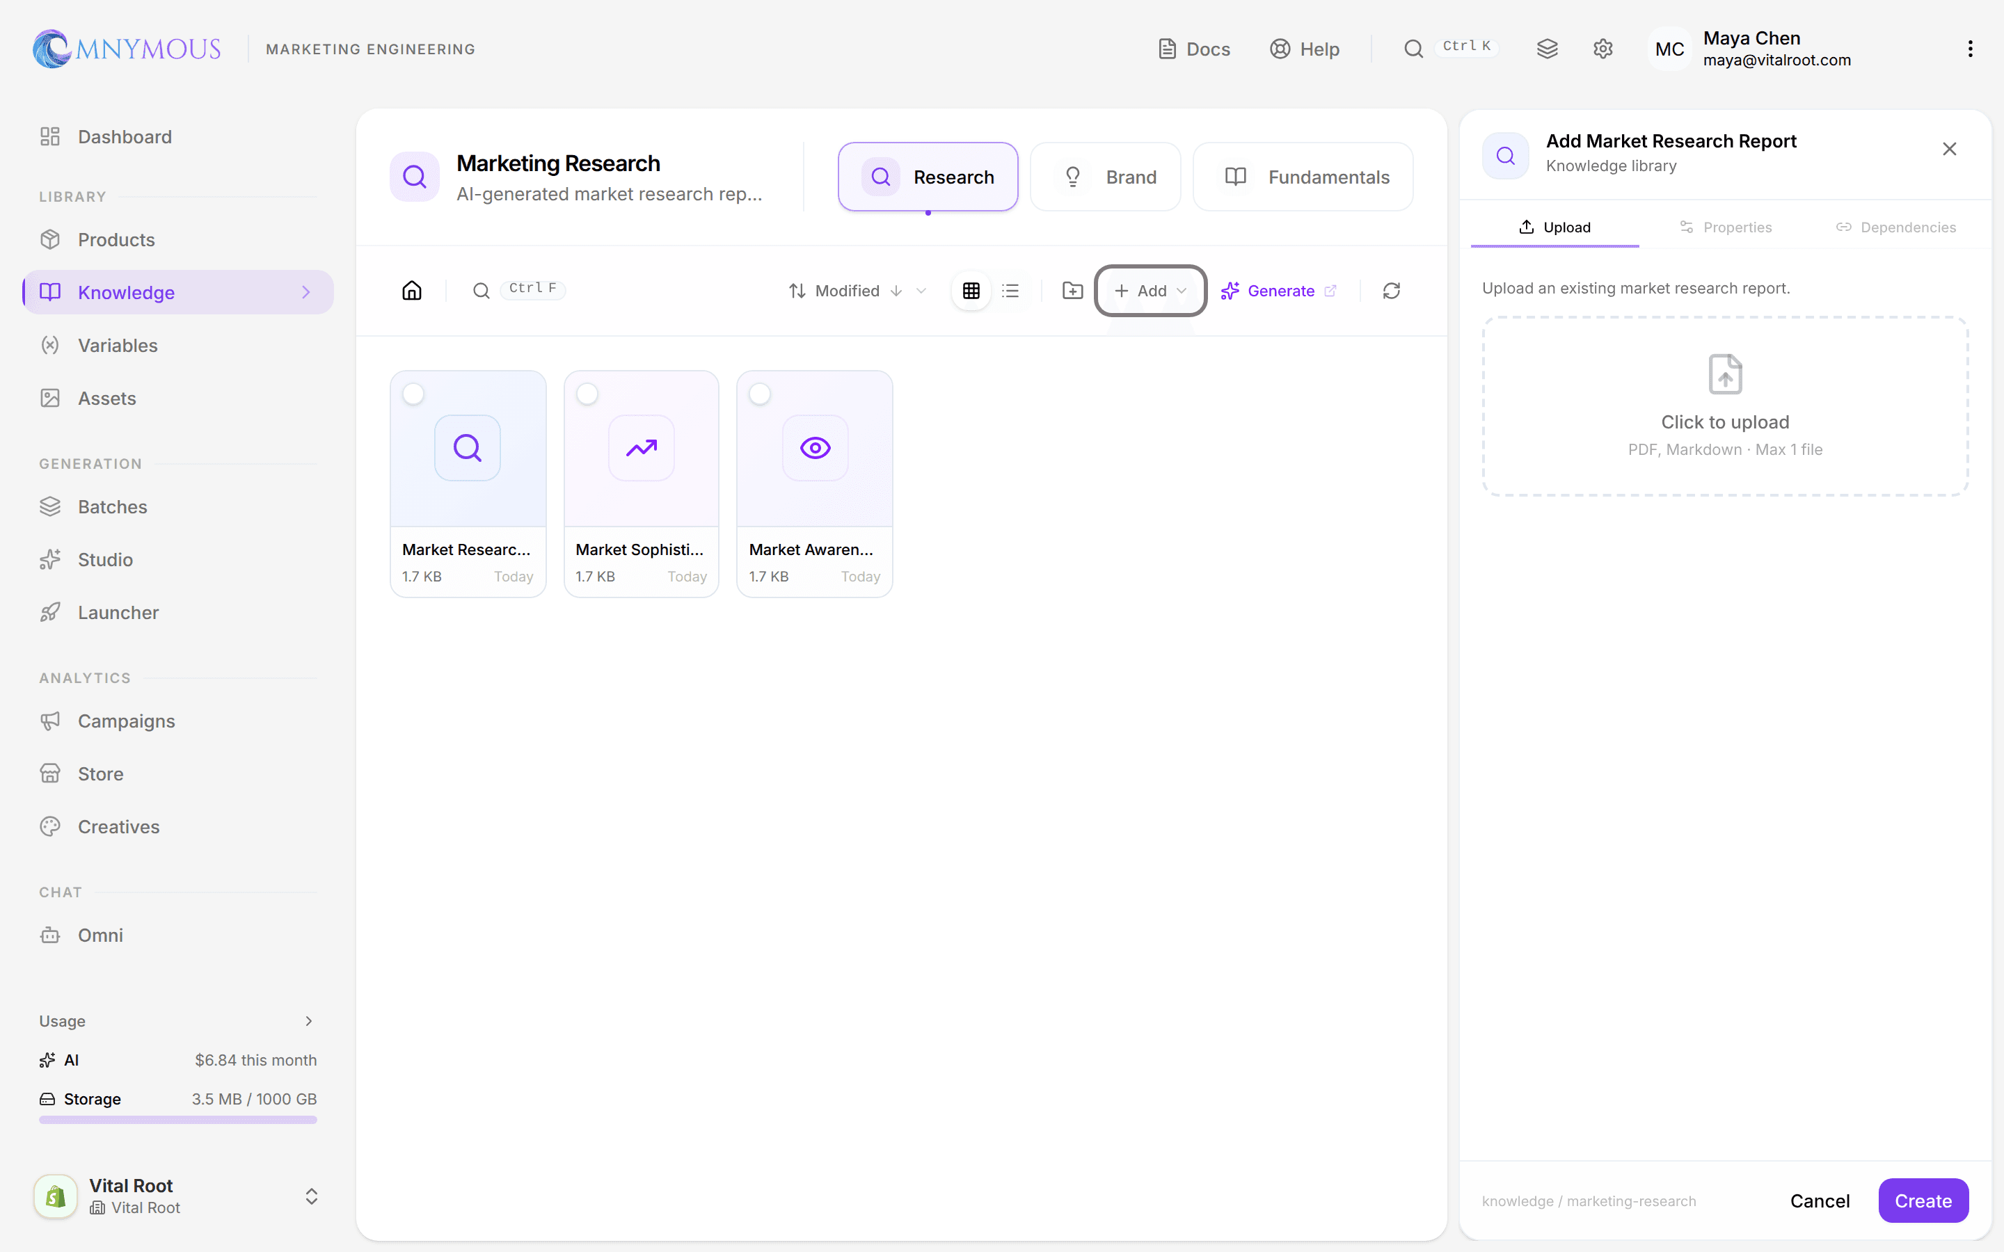Click the AI usage cost row
2004x1252 pixels.
178,1060
